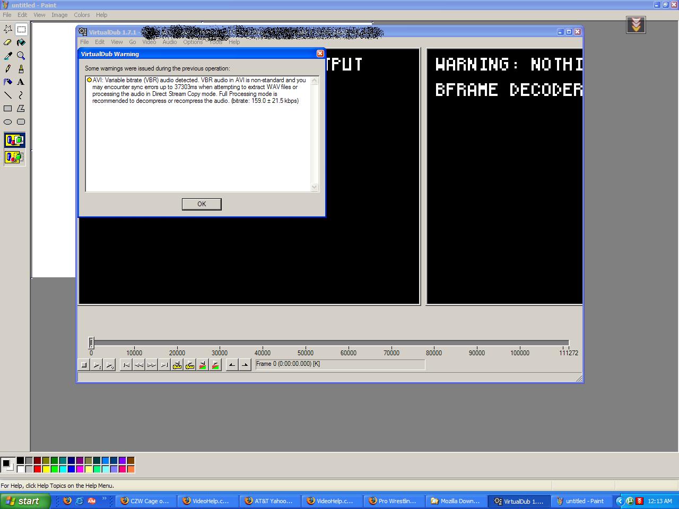Launch Internet Explorer from quick launch
The width and height of the screenshot is (679, 509).
[80, 501]
